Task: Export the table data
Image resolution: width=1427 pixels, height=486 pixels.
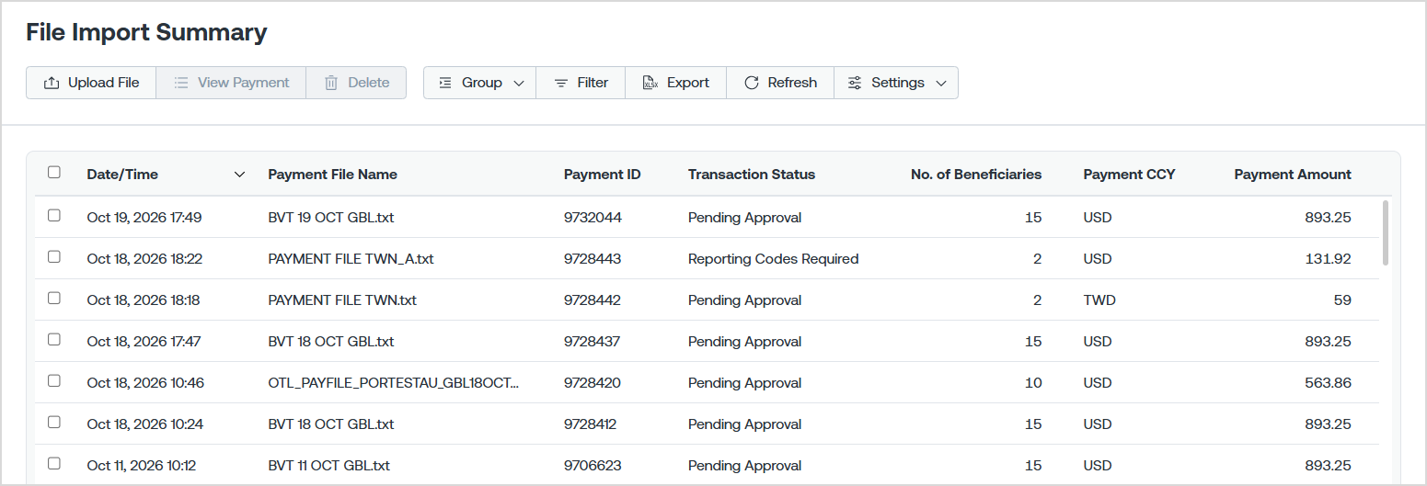Action: click(676, 83)
